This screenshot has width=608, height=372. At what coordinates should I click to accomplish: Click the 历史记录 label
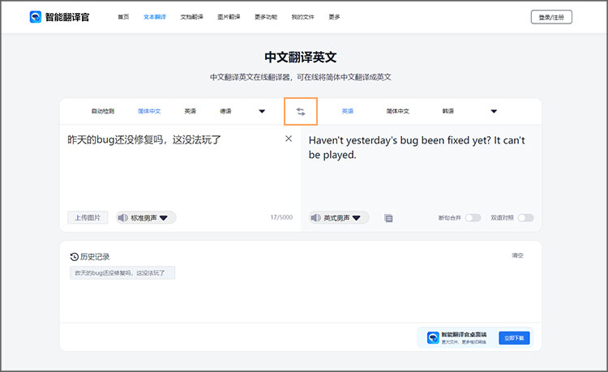point(95,257)
